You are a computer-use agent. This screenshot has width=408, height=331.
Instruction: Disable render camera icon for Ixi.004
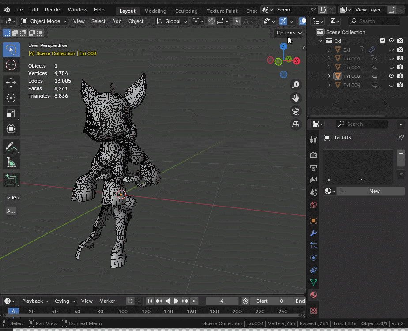(400, 85)
